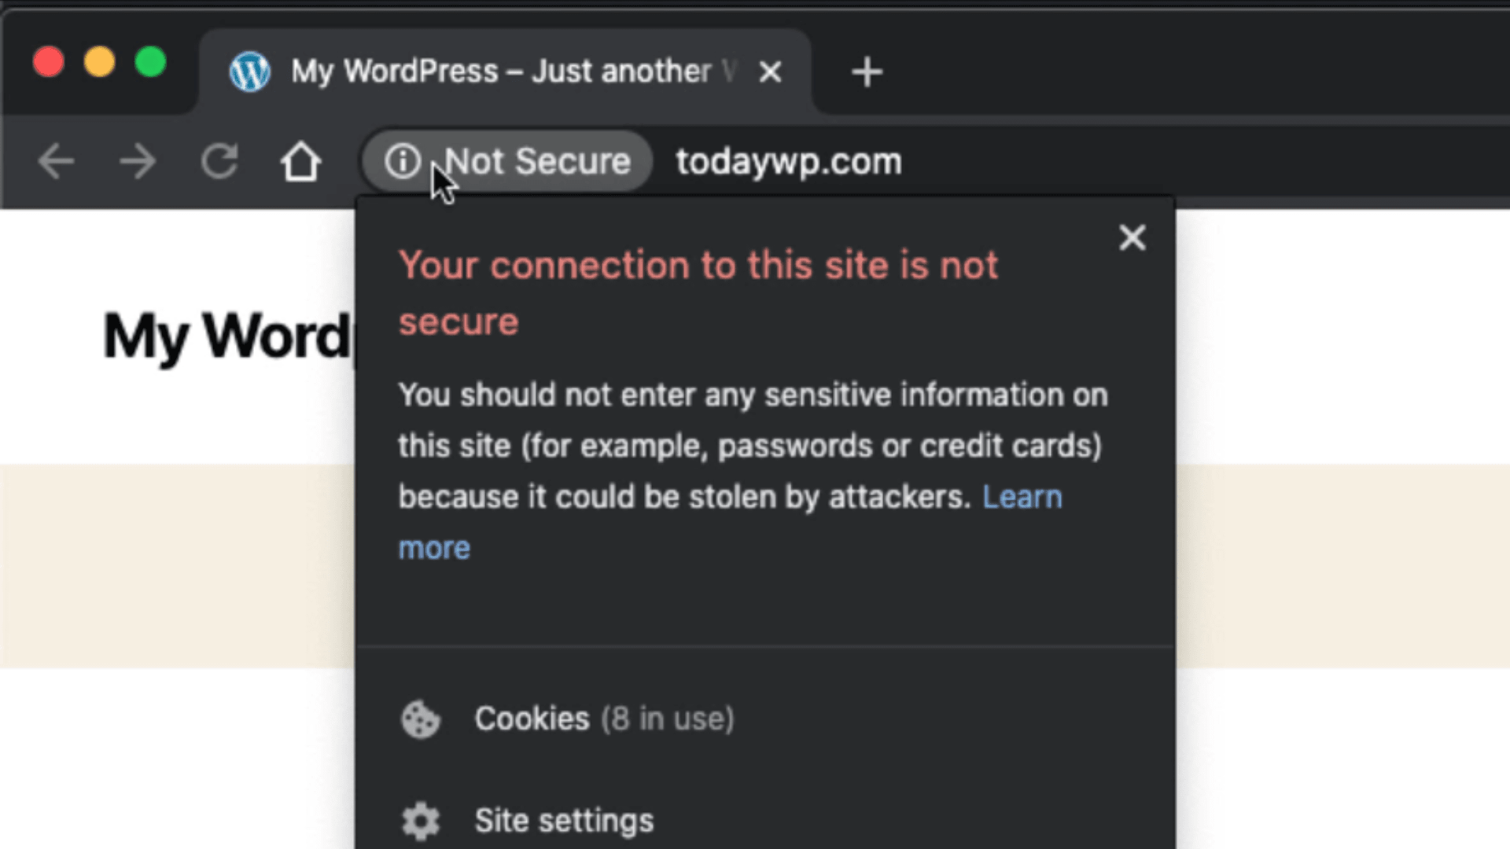Open the Cookies (8 in use) entry
The height and width of the screenshot is (849, 1510).
765,719
